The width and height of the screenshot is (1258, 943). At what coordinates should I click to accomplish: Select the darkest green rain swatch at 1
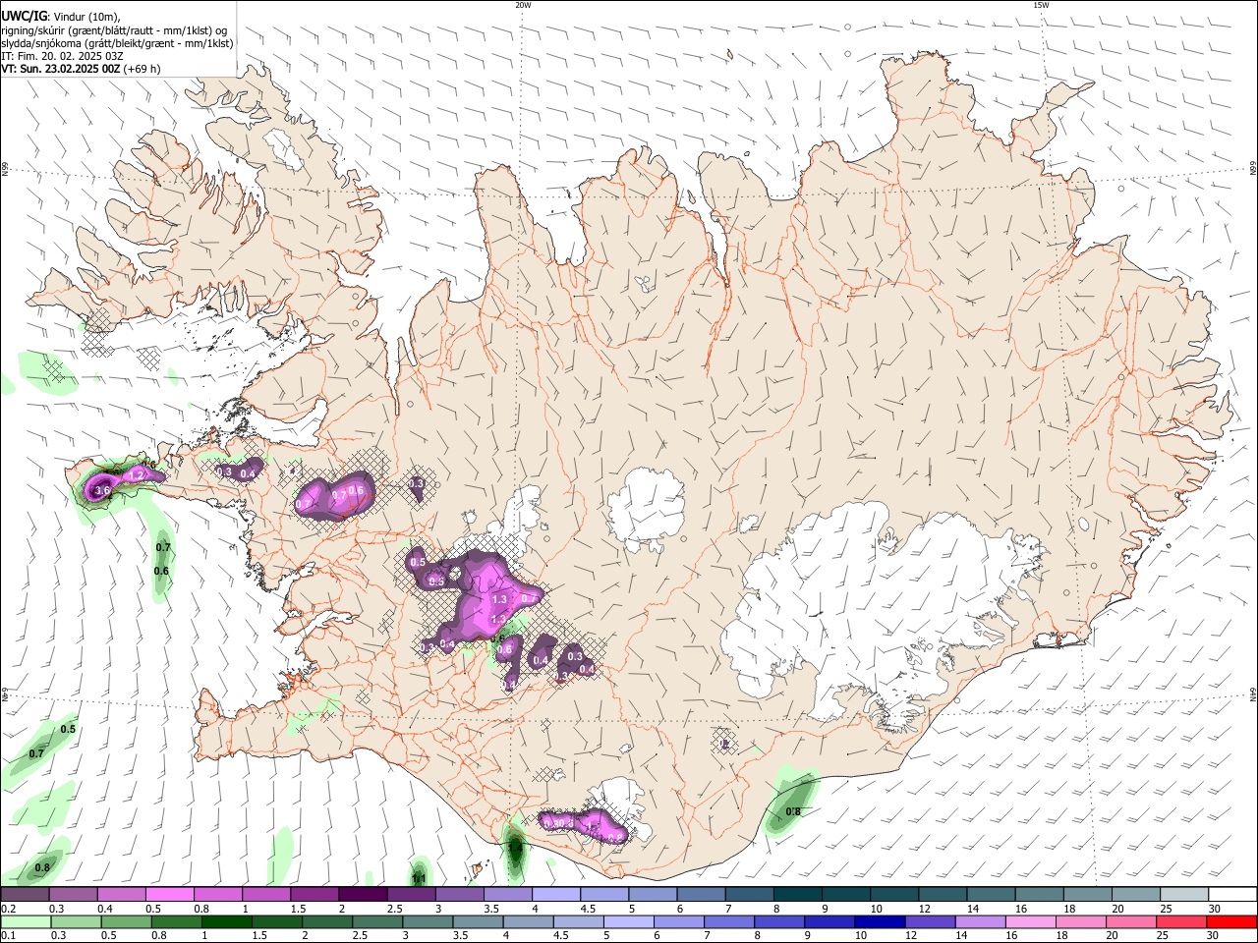[225, 921]
